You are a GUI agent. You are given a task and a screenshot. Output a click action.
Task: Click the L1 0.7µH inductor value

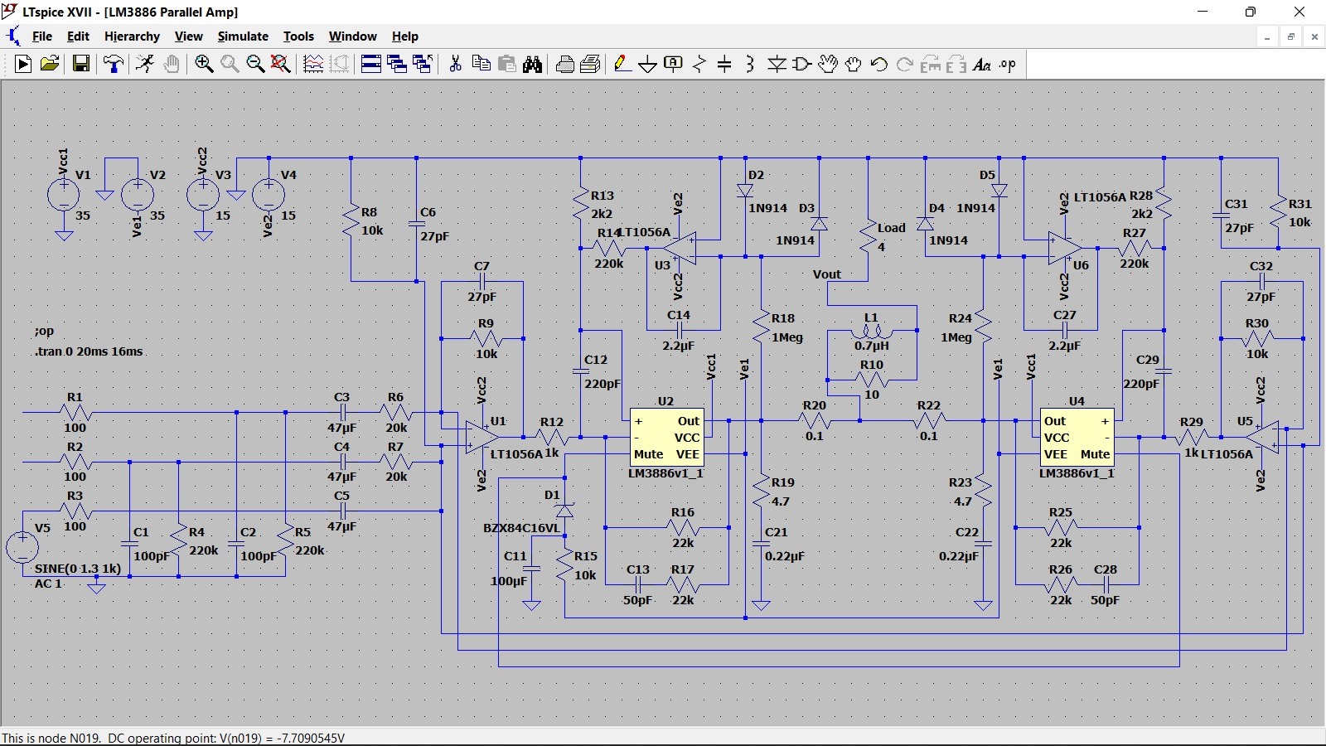click(x=871, y=346)
